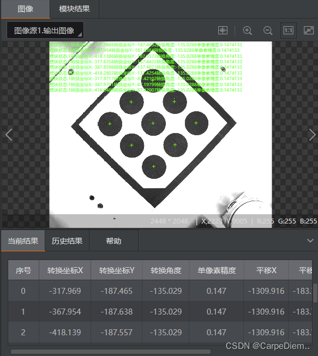Click the center circle's green crosshair marker
The width and height of the screenshot is (318, 356).
pyautogui.click(x=153, y=123)
